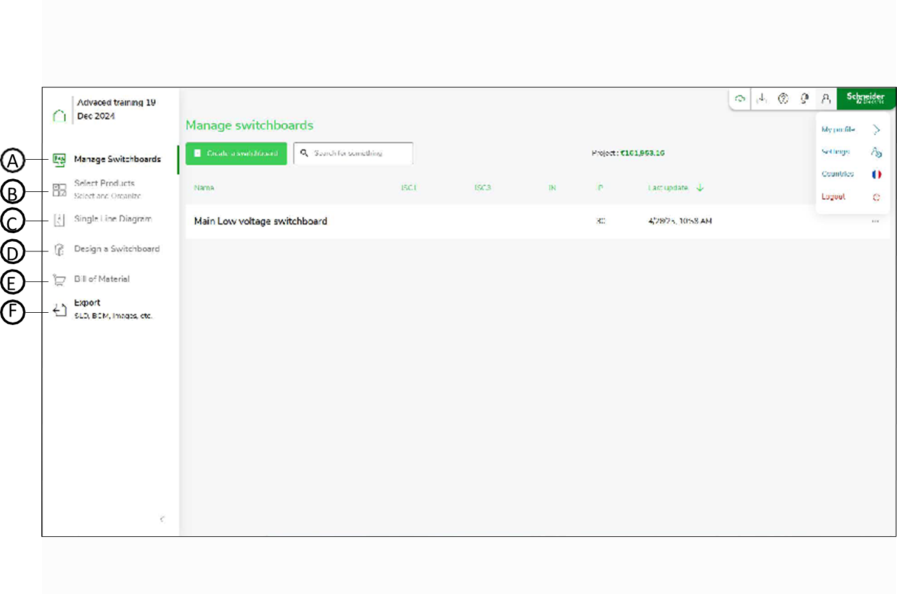Select My profile in user menu
Screen dimensions: 897x594
pyautogui.click(x=838, y=129)
